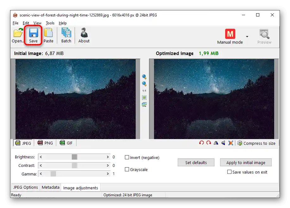Image resolution: width=290 pixels, height=208 pixels.
Task: Increase Gamma with the right arrow
Action: 108,174
